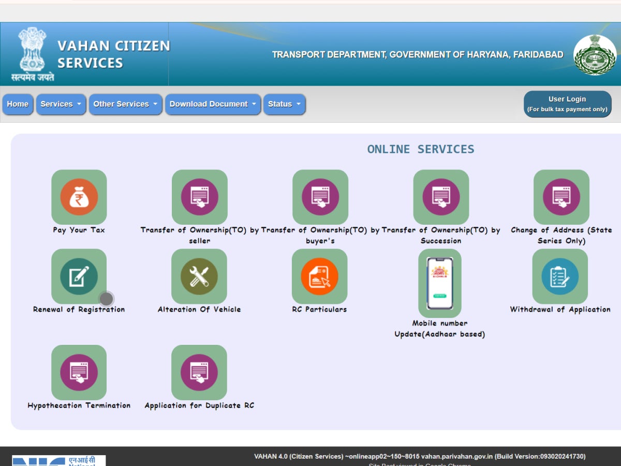Open Transfer of Ownership(TO) by buyer's
Image resolution: width=621 pixels, height=466 pixels.
pos(320,197)
